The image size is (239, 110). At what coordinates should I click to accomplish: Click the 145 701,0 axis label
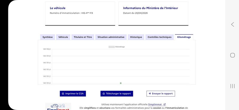(x=47, y=83)
